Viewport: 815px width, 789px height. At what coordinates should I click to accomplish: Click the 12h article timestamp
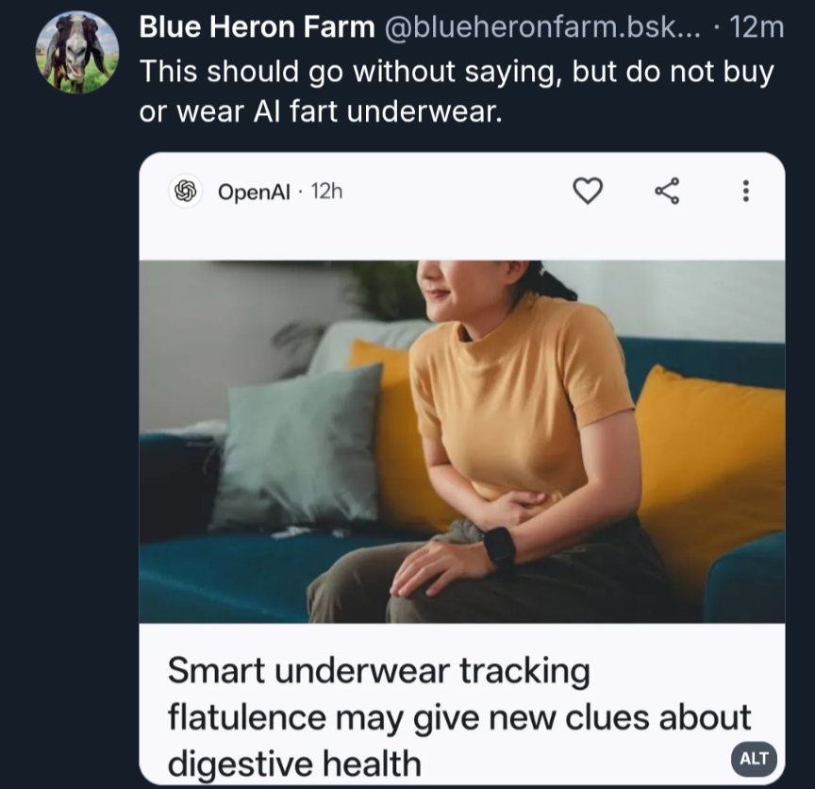pos(327,192)
